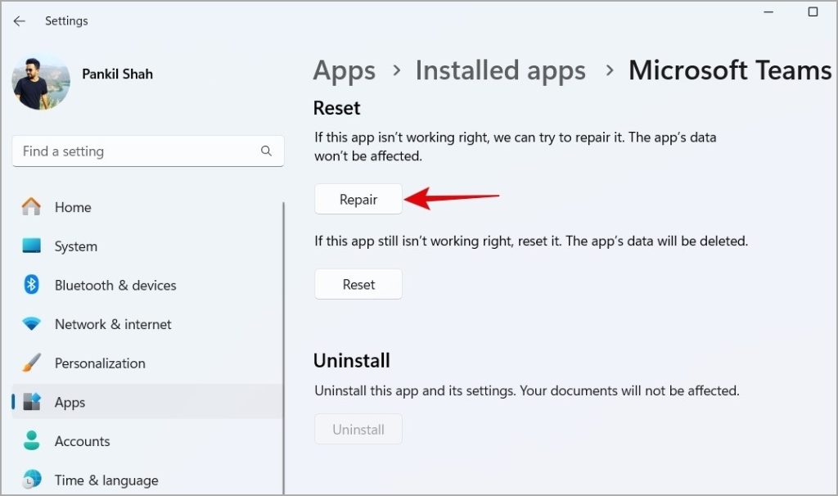
Task: Click the Home house icon
Action: pos(31,207)
